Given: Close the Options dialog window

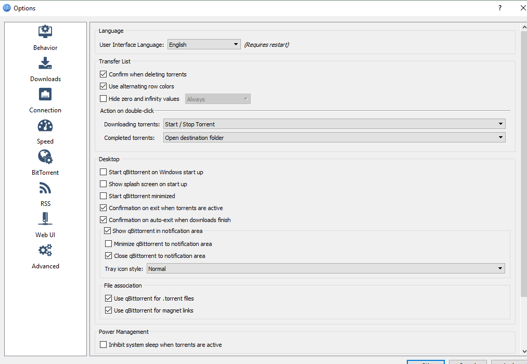Looking at the screenshot, I should tap(523, 8).
